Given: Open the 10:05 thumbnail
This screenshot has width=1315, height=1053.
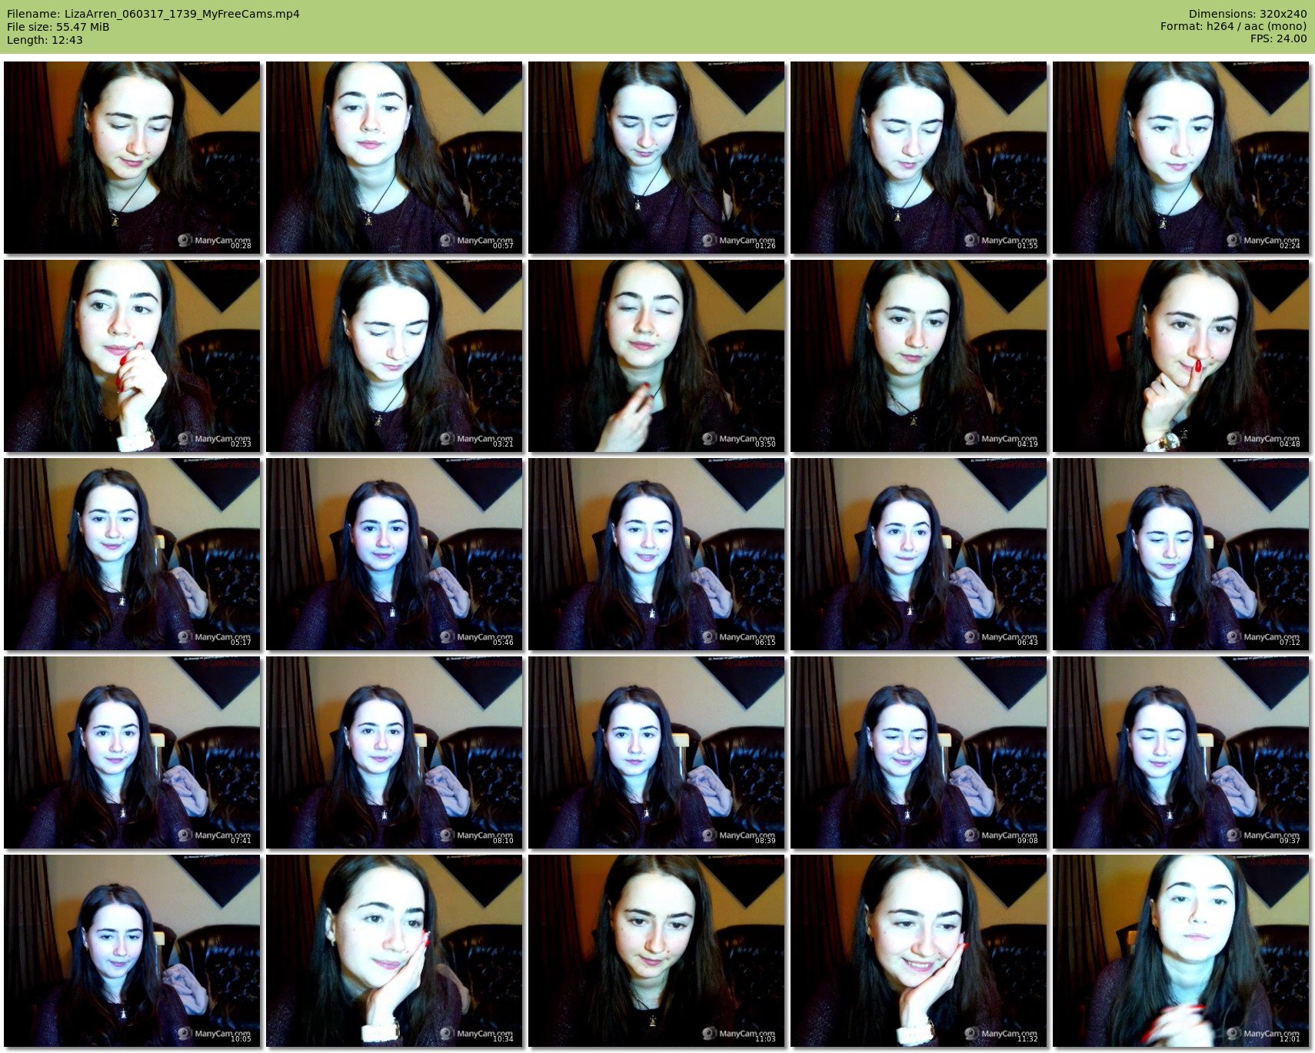Looking at the screenshot, I should coord(132,951).
